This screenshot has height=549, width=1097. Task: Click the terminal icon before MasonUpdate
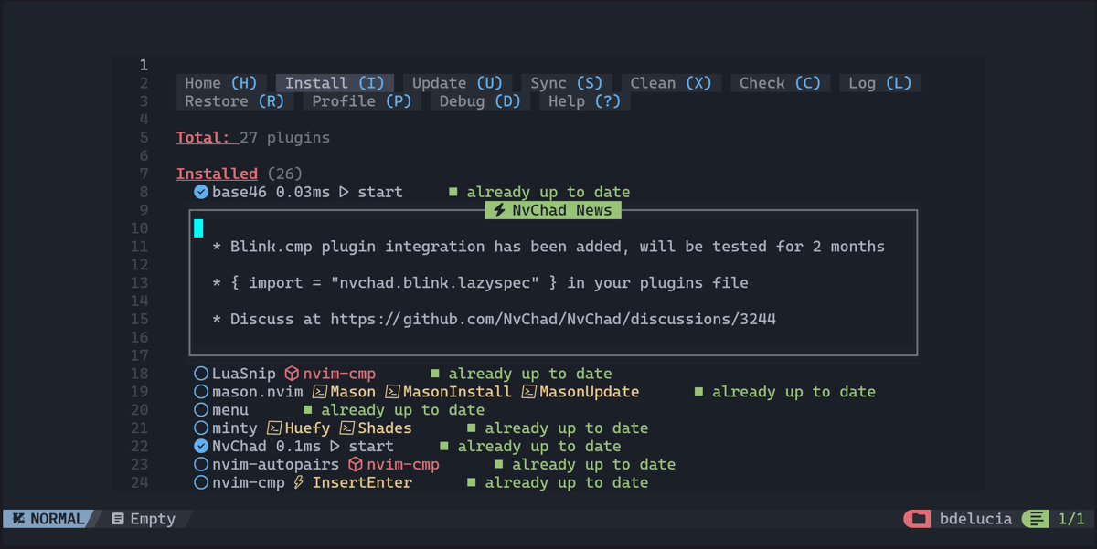click(528, 392)
